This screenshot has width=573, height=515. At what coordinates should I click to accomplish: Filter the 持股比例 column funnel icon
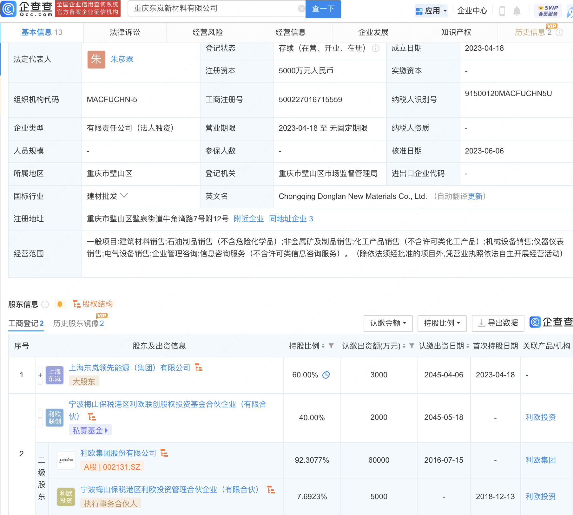(331, 346)
